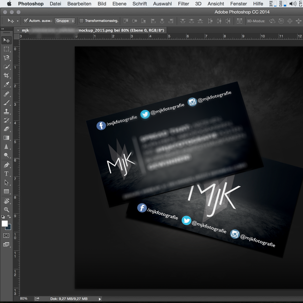Open the Ebene menu

click(119, 4)
